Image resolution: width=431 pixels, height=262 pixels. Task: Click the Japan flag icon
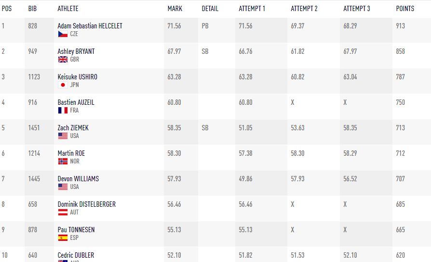62,85
